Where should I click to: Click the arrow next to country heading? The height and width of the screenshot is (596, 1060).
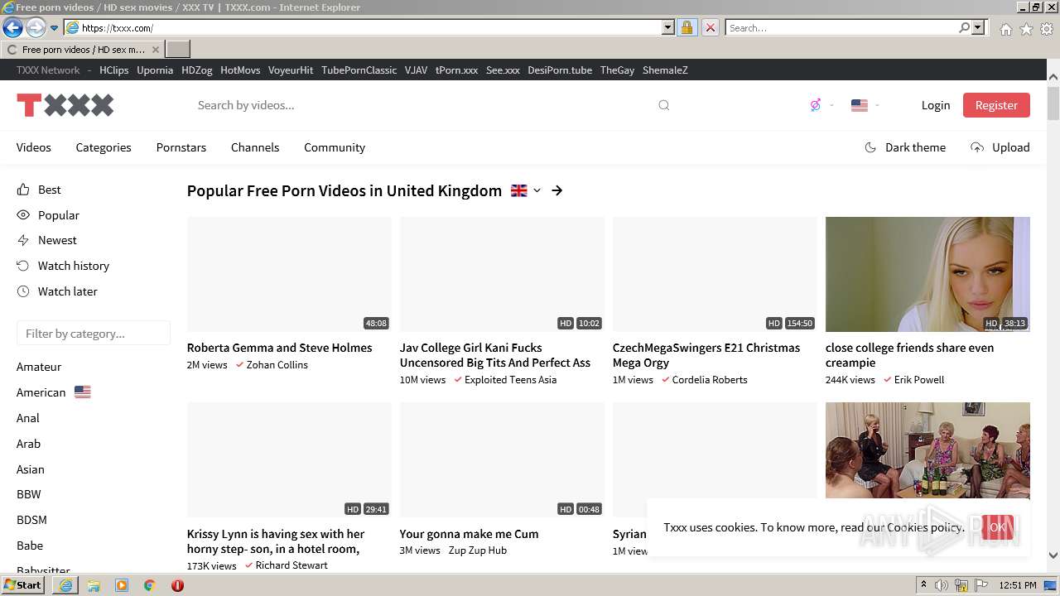(x=557, y=190)
